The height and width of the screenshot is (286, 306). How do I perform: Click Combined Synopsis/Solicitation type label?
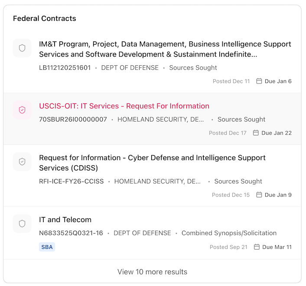(x=229, y=233)
